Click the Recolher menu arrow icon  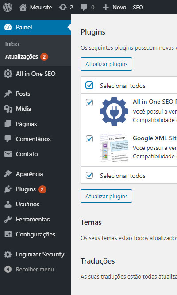point(8,269)
